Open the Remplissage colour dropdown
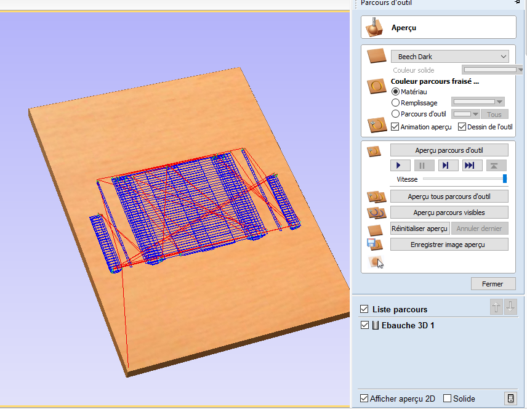This screenshot has width=527, height=409. 478,102
